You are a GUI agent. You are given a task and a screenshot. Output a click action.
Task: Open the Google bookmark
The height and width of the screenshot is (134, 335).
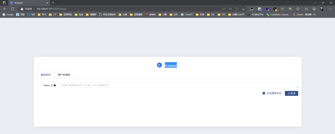[8, 15]
